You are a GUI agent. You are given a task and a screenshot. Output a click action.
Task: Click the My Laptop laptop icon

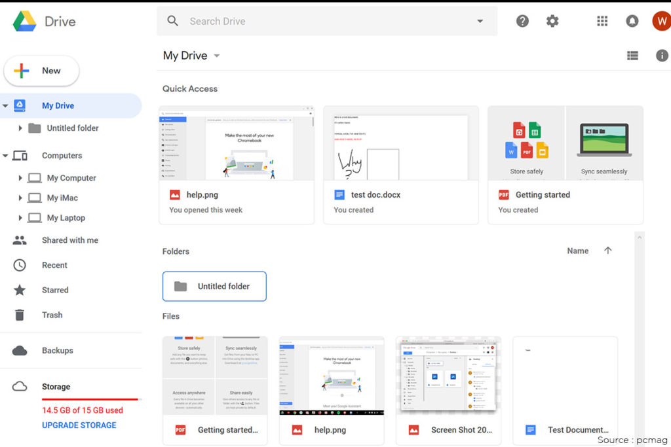pyautogui.click(x=35, y=218)
